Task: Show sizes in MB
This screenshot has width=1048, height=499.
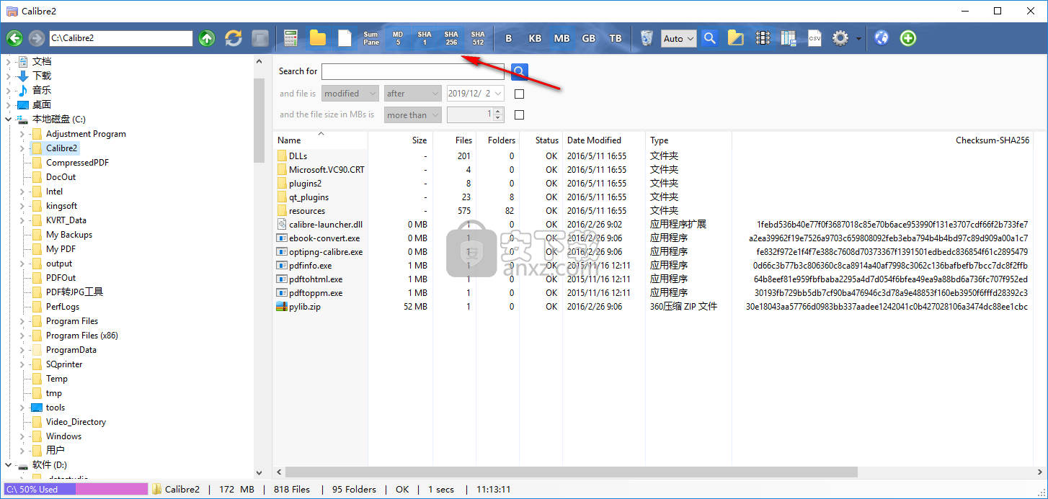Action: (x=562, y=38)
